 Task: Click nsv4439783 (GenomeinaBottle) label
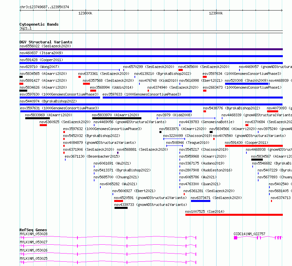tap(206, 122)
